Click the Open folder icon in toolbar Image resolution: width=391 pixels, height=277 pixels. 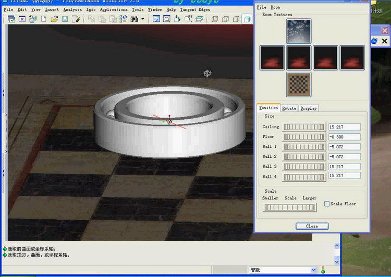(54, 19)
